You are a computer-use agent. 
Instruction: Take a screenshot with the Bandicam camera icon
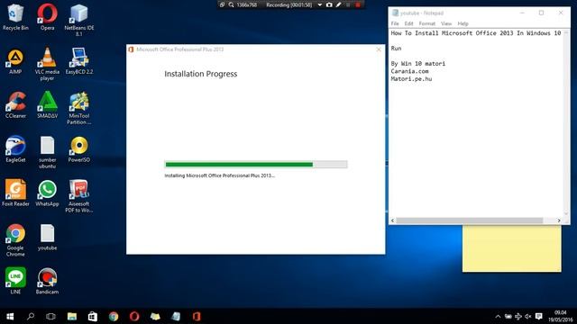click(x=329, y=4)
